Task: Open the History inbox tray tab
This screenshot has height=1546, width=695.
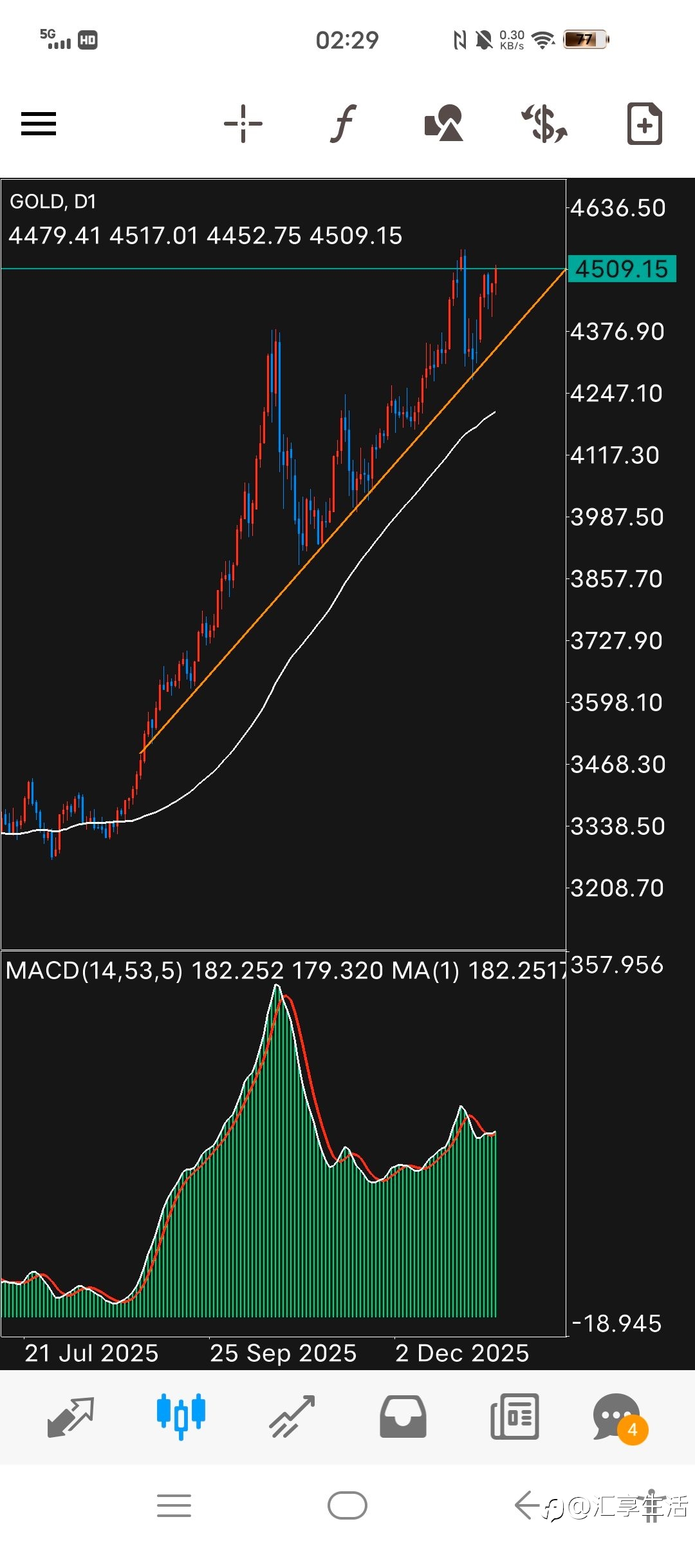Action: pyautogui.click(x=403, y=1417)
